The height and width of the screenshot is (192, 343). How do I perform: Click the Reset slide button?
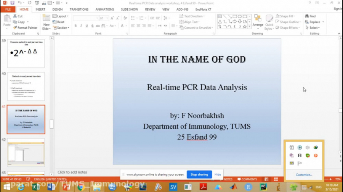click(58, 22)
